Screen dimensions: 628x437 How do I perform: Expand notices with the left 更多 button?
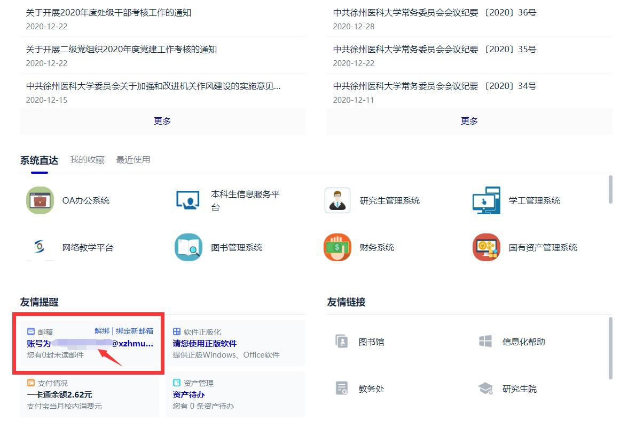coord(162,121)
